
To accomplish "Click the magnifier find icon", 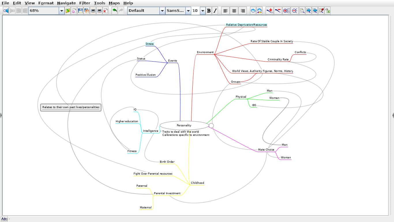I will tap(302, 11).
